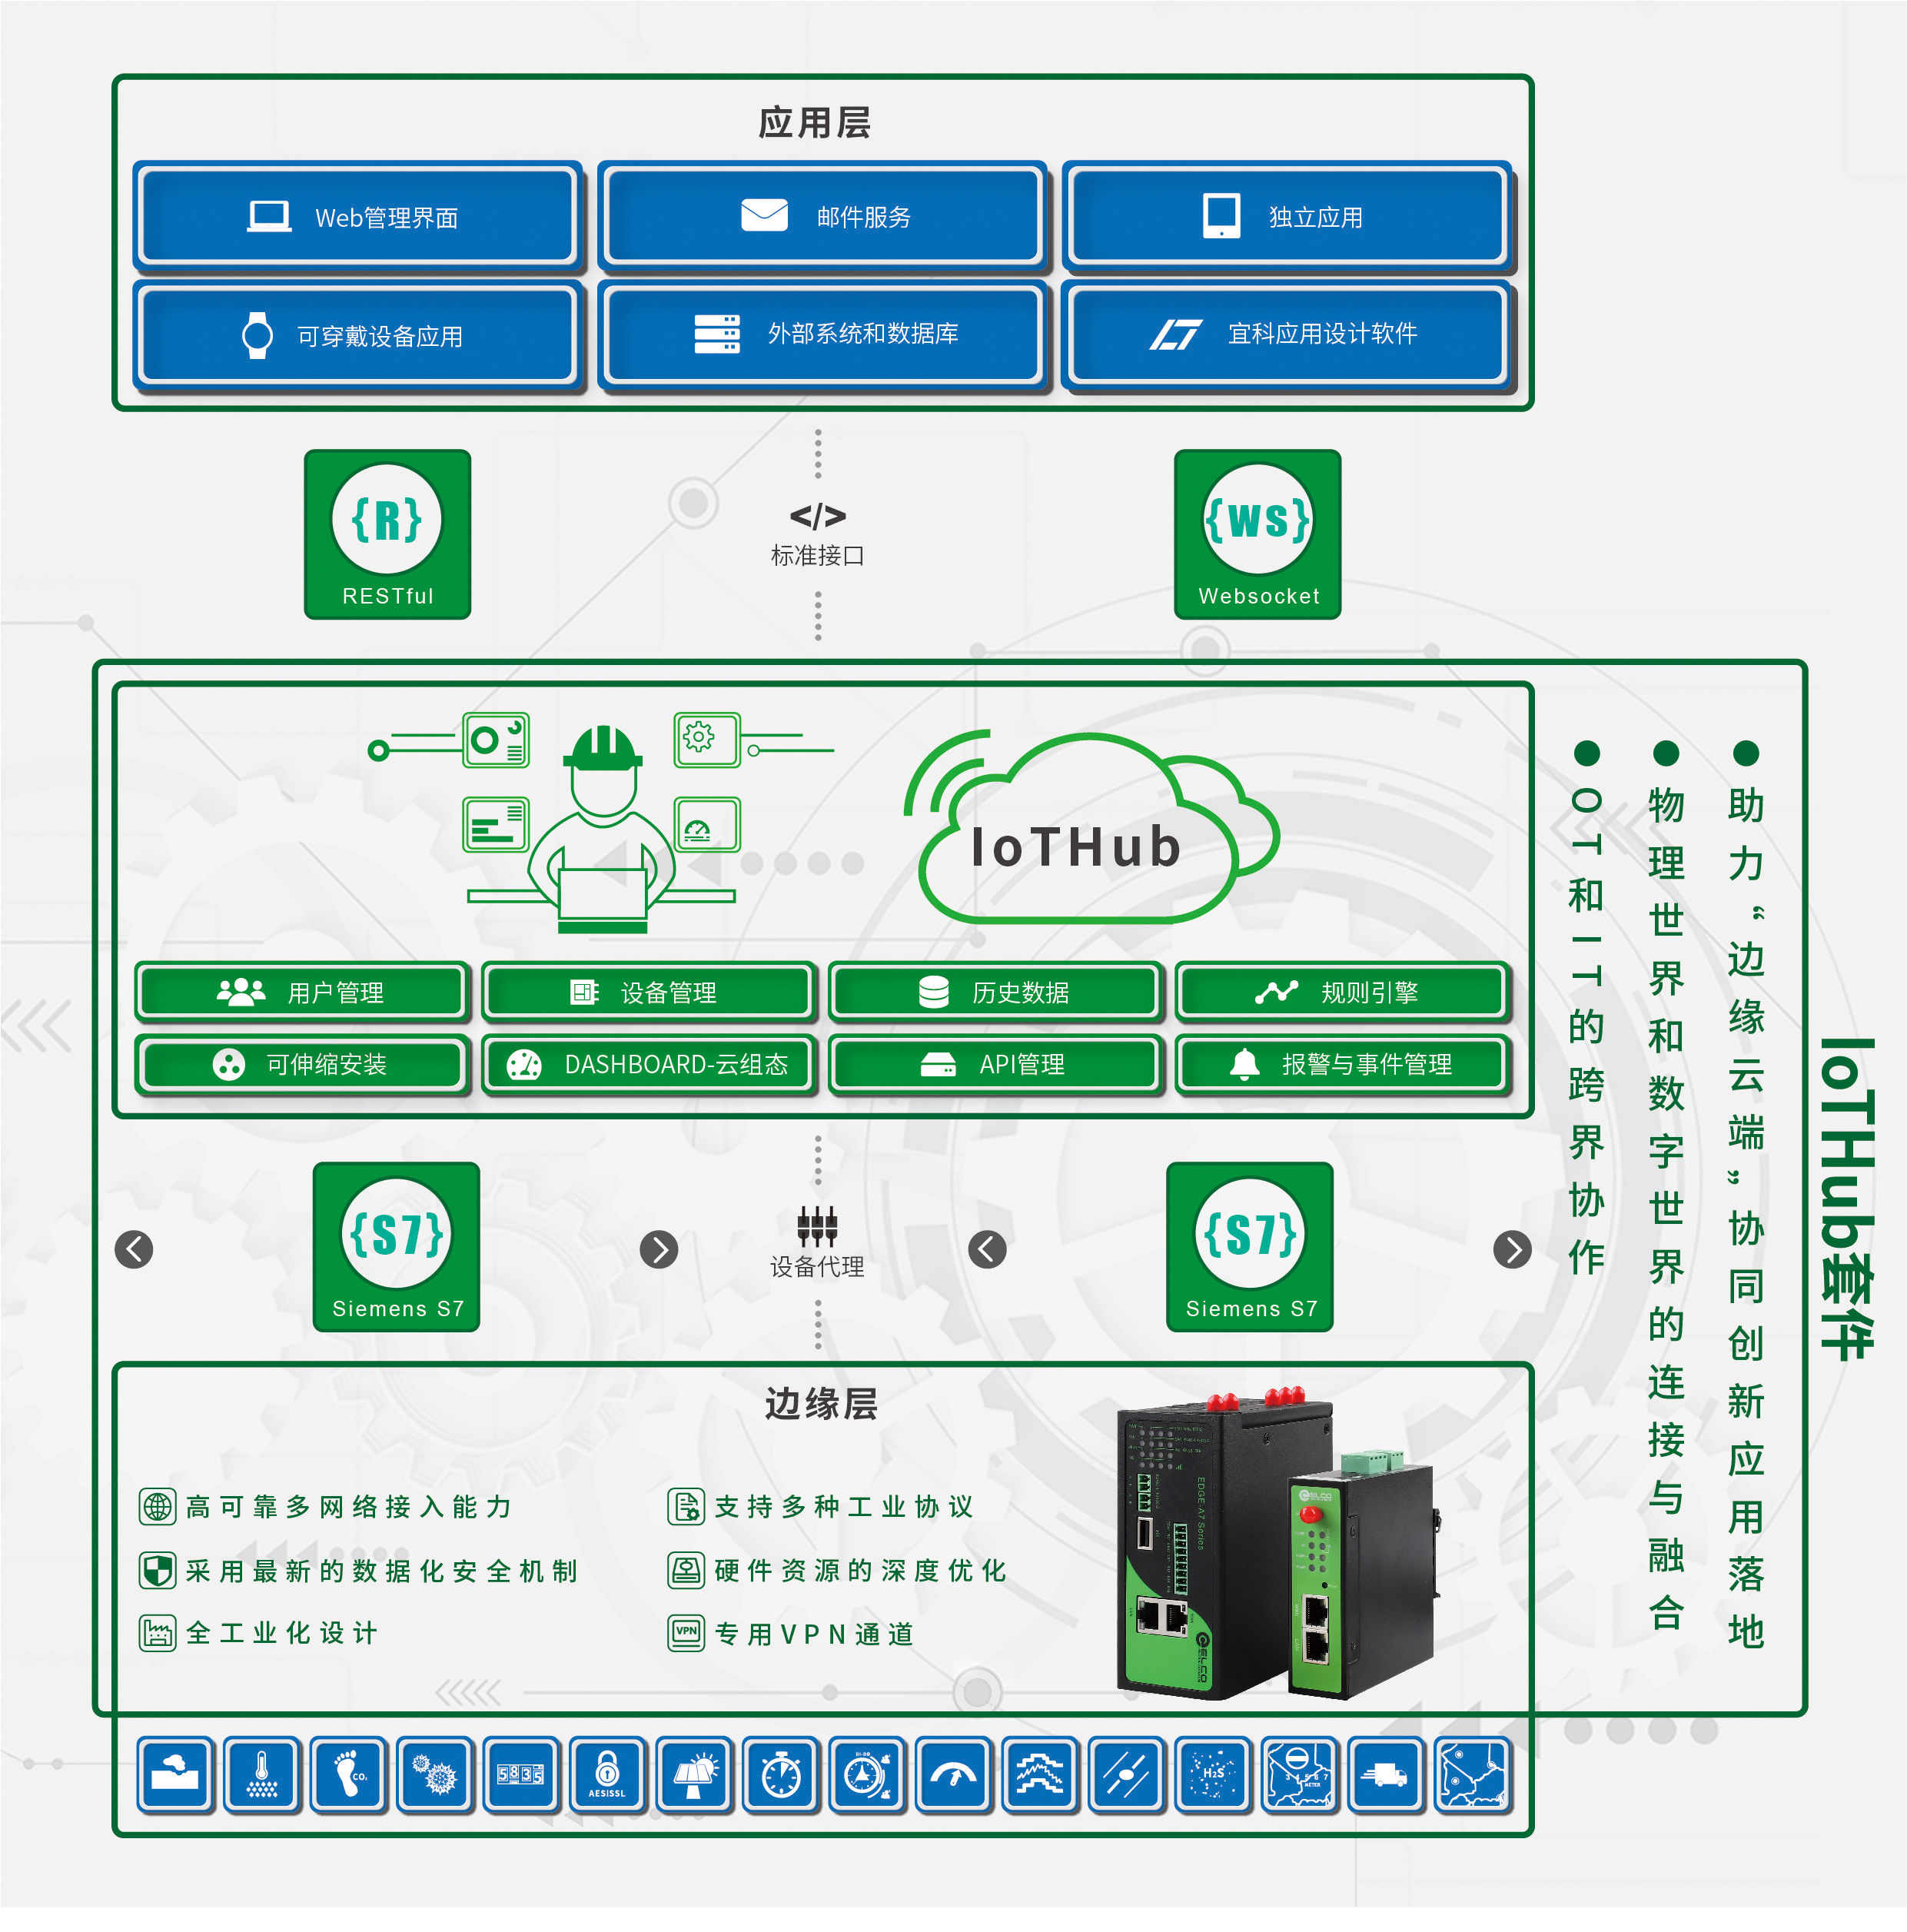Viewport: 1907px width, 1932px height.
Task: Click the delivery truck icon
Action: [1385, 1775]
